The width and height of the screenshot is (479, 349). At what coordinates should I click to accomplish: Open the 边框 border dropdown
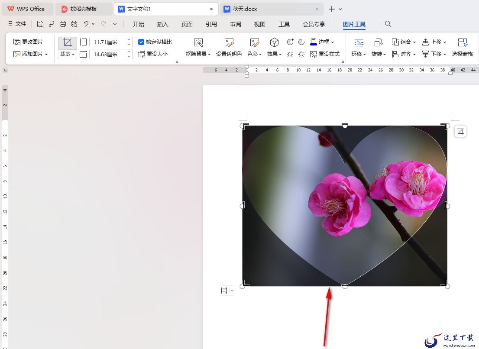tap(333, 42)
